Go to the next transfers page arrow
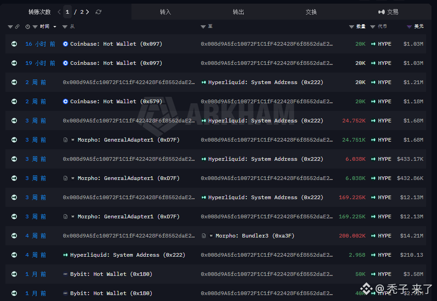The height and width of the screenshot is (301, 437). coord(87,12)
